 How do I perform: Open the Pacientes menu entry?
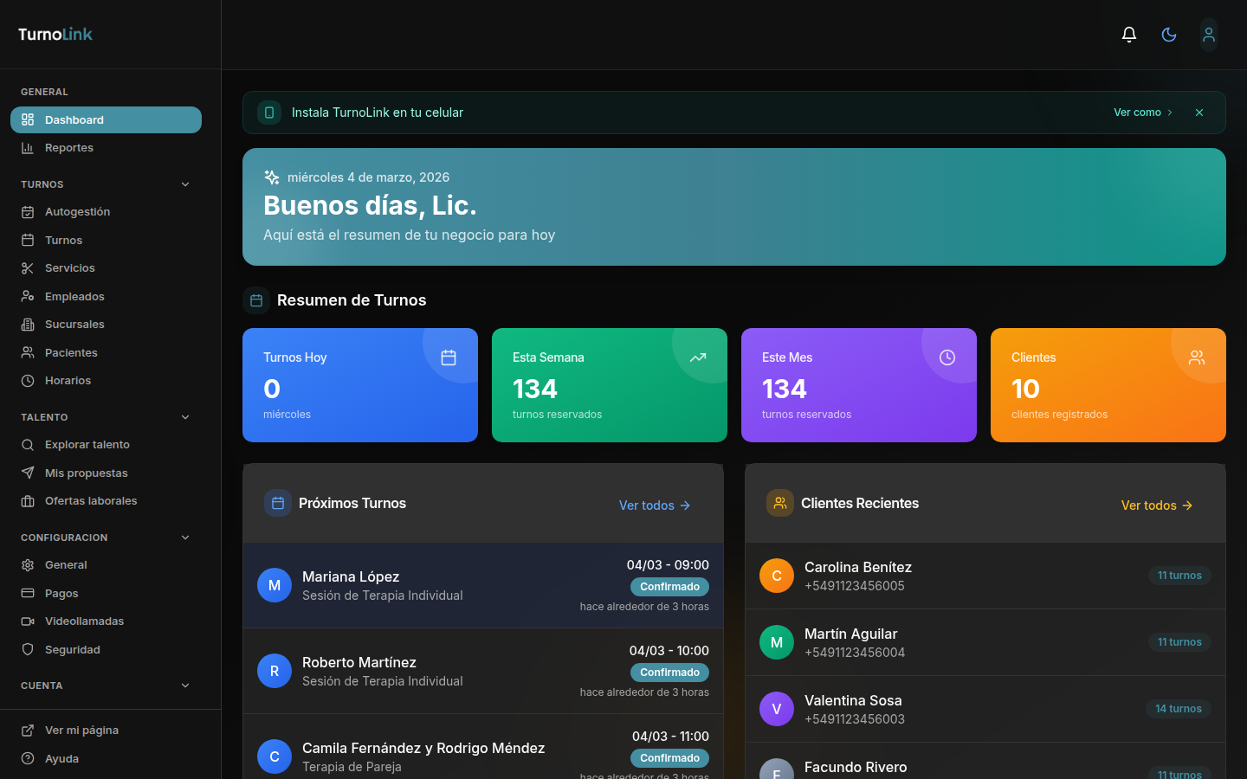click(72, 352)
